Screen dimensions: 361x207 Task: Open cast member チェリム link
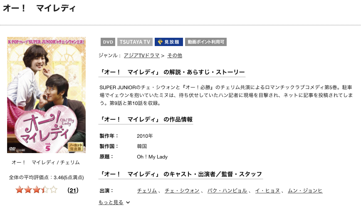tap(147, 190)
